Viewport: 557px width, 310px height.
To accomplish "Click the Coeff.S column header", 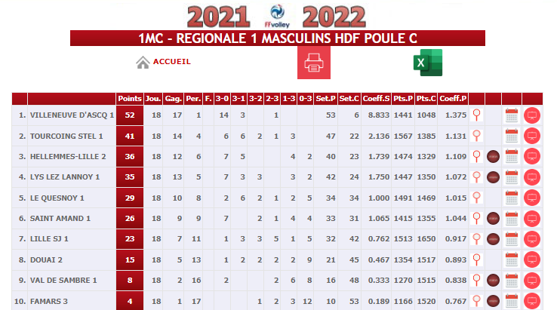I will (x=376, y=99).
